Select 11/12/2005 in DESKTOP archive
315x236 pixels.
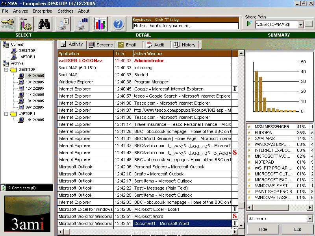[35, 95]
